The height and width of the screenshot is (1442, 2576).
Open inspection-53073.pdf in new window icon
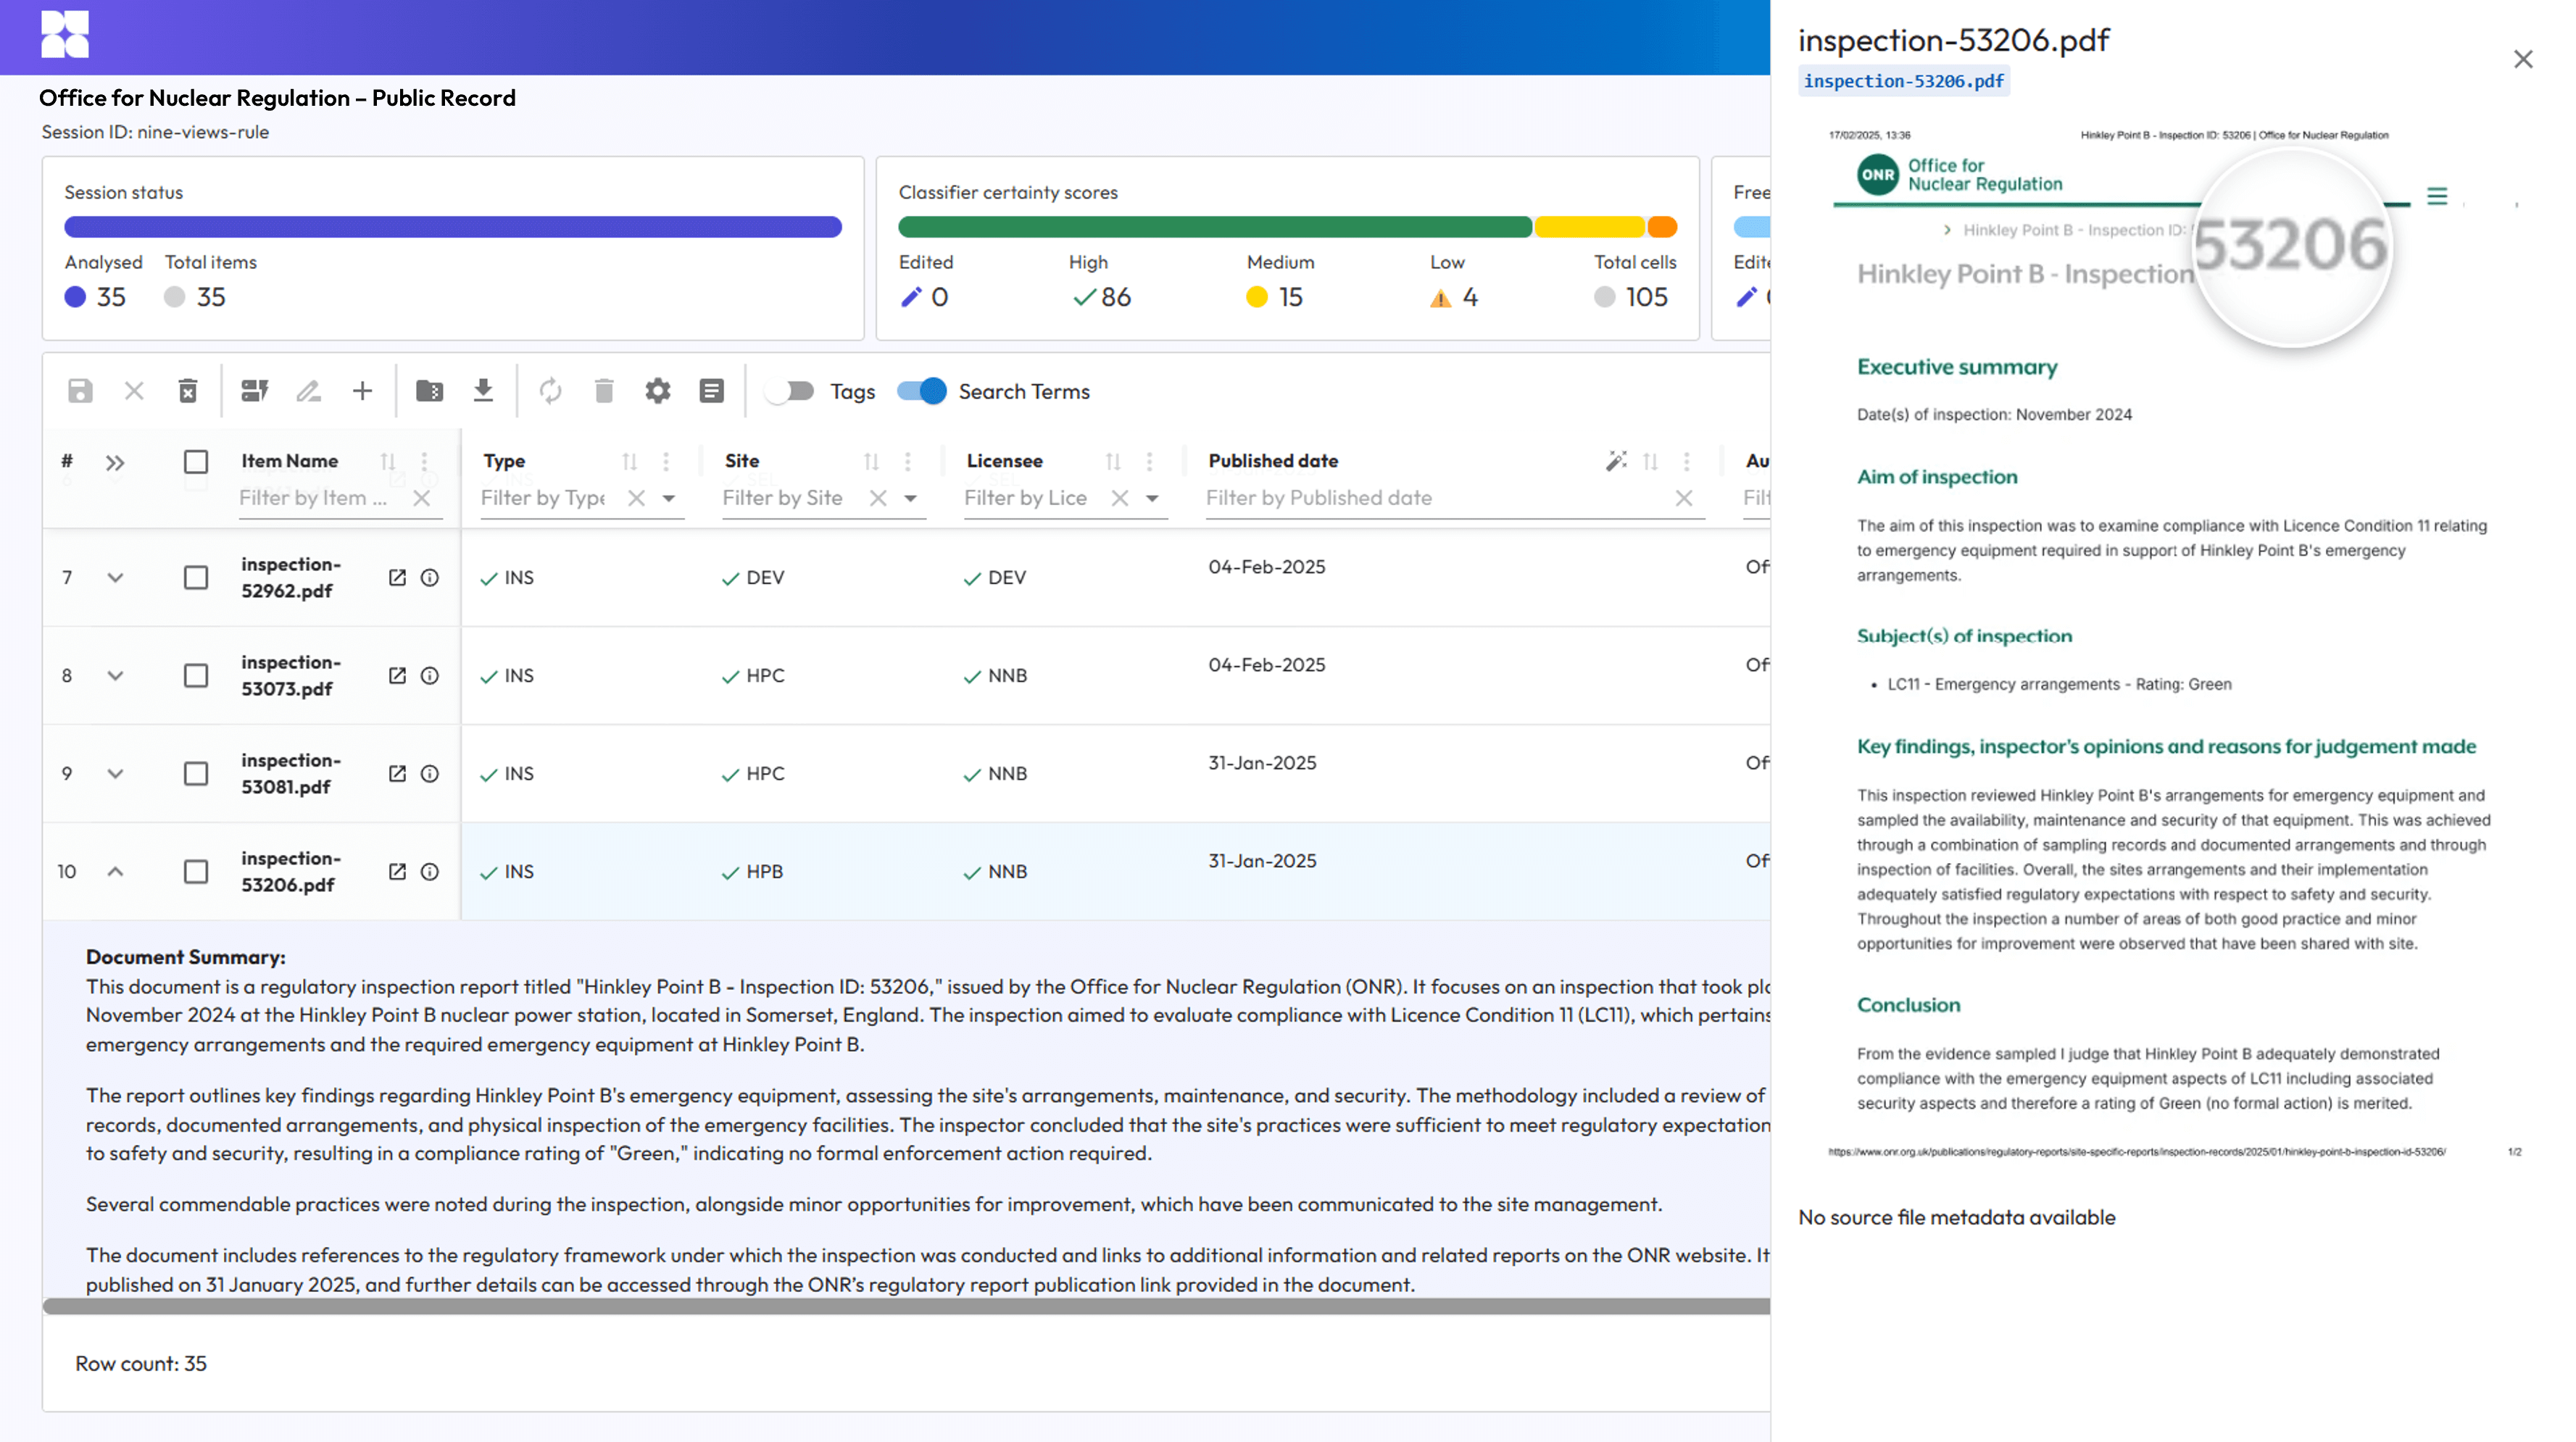tap(397, 676)
